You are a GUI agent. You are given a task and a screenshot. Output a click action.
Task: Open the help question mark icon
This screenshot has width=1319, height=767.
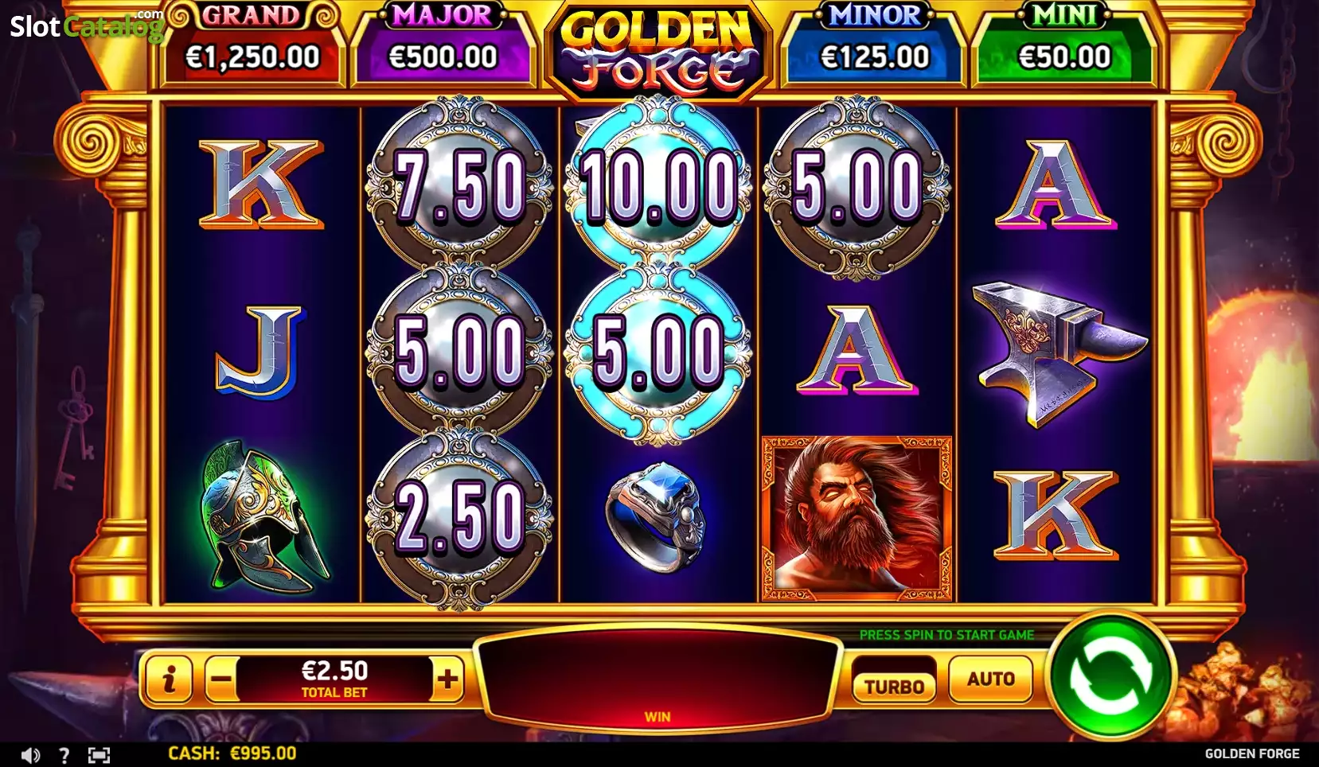tap(64, 755)
